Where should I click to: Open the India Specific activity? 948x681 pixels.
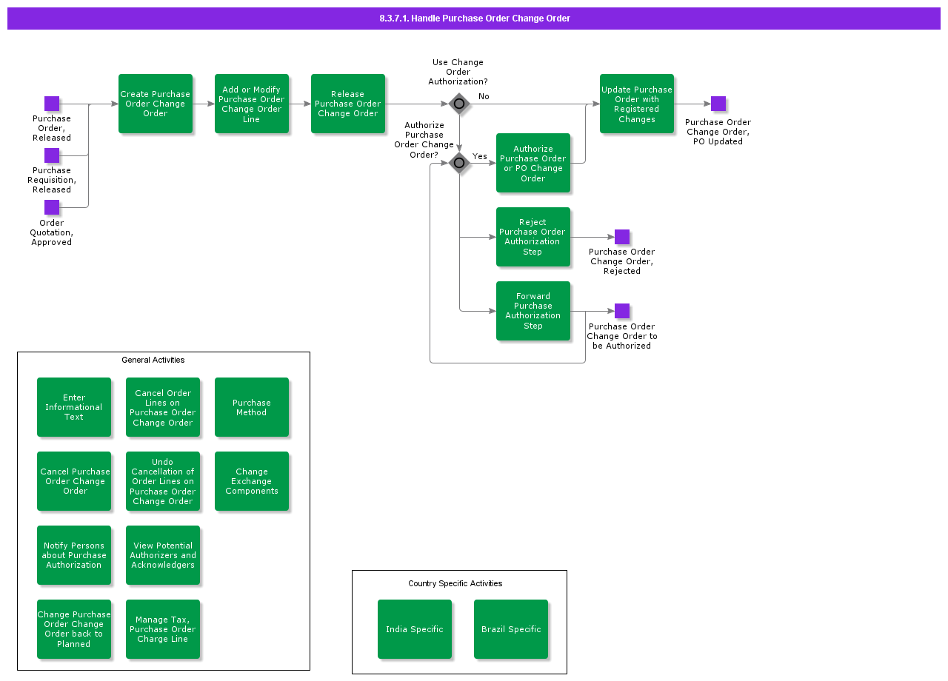[415, 629]
